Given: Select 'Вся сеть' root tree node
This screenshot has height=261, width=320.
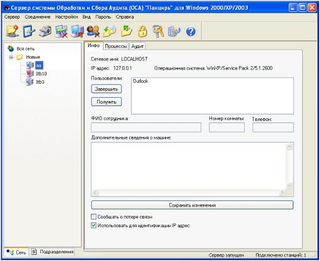Looking at the screenshot, I should coord(26,48).
